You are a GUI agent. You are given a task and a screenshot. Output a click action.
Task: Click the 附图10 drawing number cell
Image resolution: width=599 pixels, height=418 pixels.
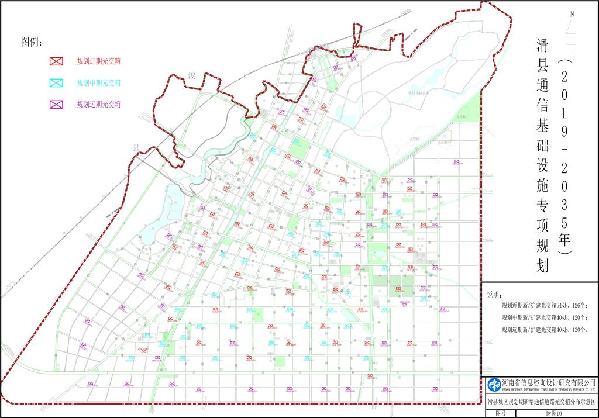(556, 413)
